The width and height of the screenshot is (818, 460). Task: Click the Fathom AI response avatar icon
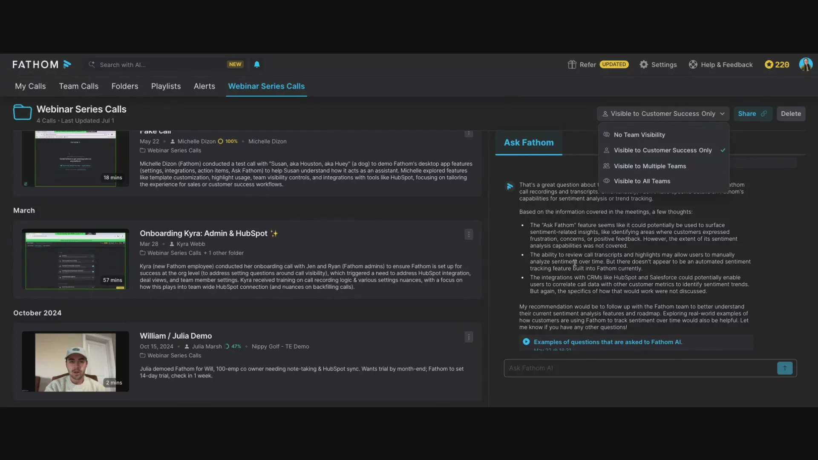510,186
